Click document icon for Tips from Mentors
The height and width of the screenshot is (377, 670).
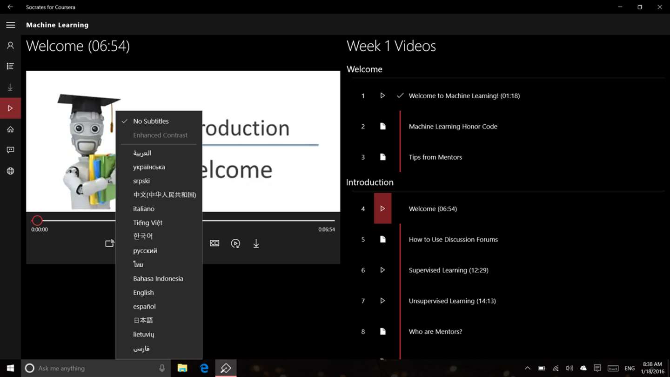click(382, 157)
